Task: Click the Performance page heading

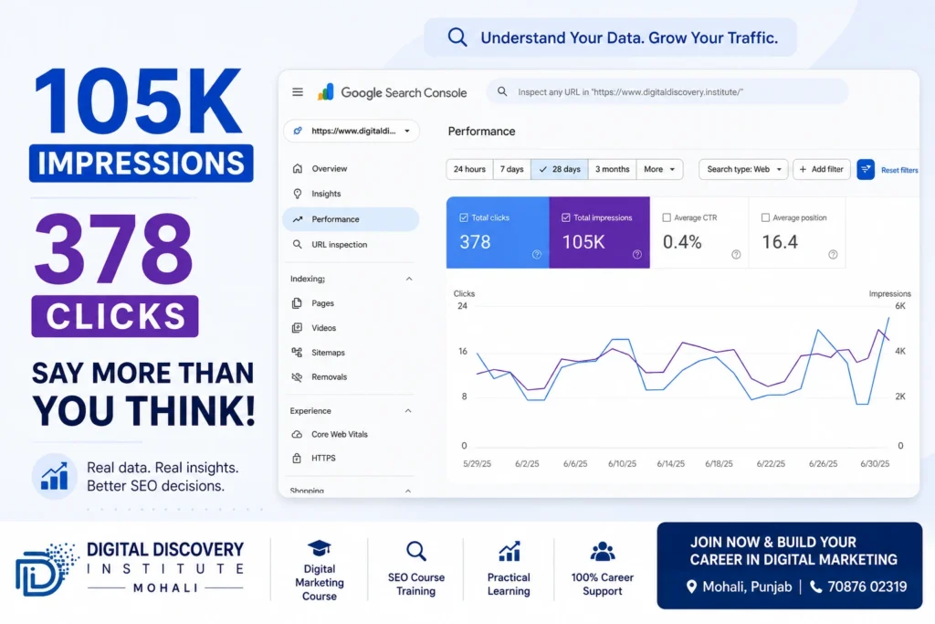Action: 481,132
